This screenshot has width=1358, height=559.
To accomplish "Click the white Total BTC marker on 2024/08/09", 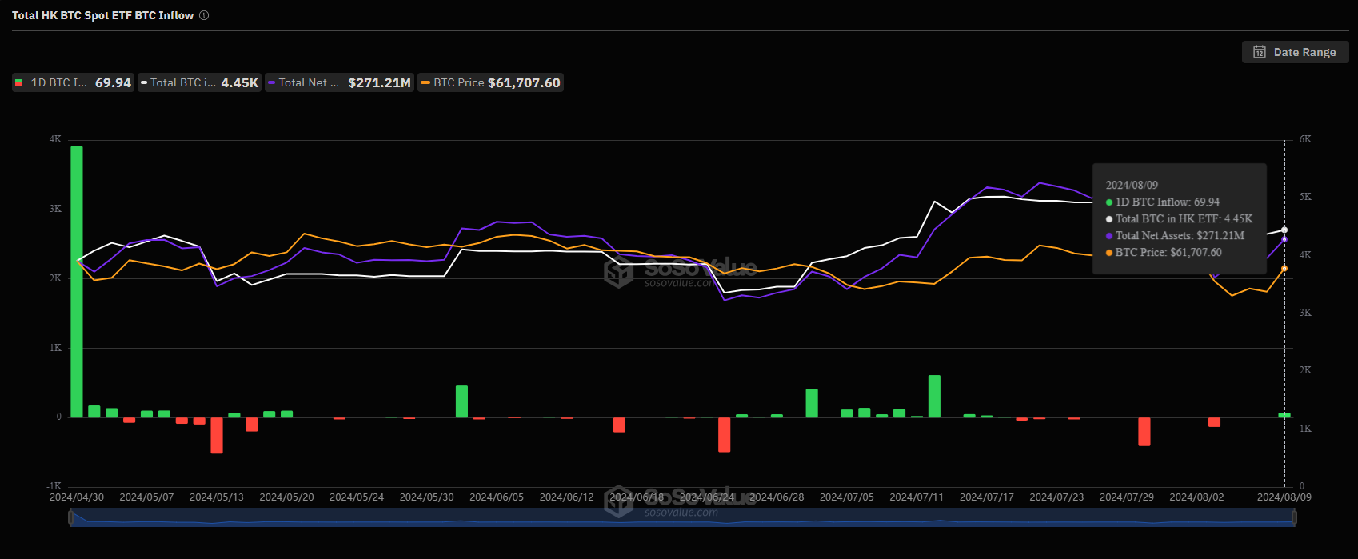I will [x=1284, y=230].
